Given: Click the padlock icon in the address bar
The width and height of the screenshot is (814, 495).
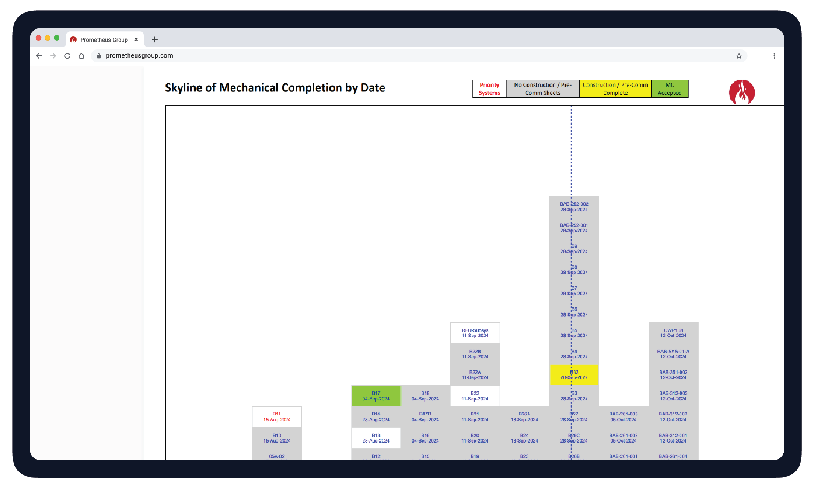Looking at the screenshot, I should 98,55.
